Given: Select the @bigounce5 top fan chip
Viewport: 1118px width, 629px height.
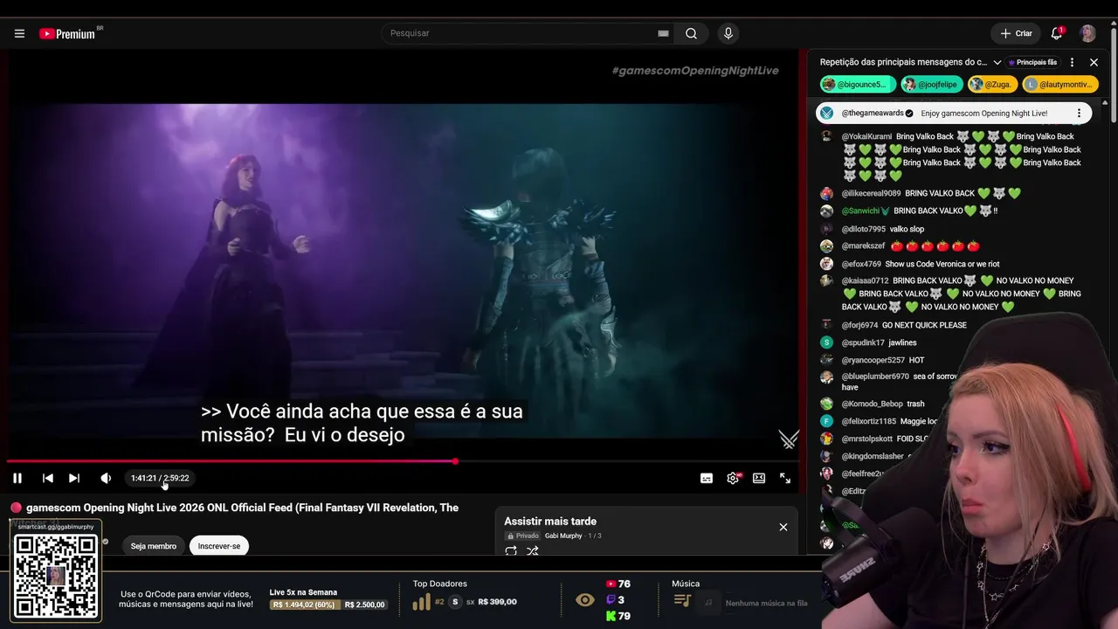Looking at the screenshot, I should click(x=858, y=84).
